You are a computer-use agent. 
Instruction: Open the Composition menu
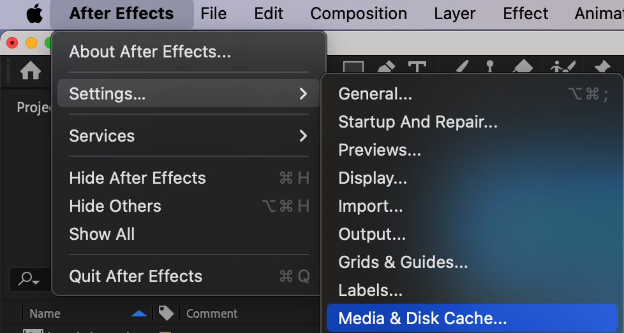coord(359,13)
